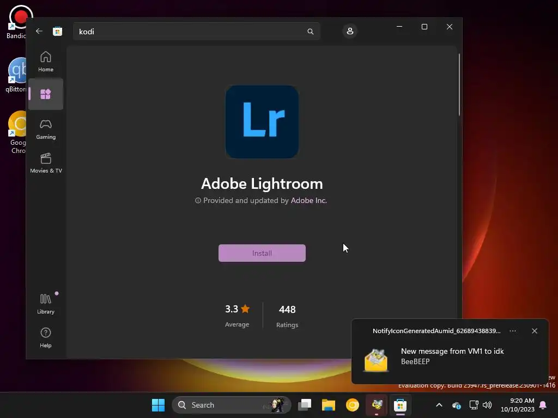558x418 pixels.
Task: Select the Google Chrome desktop shortcut
Action: [x=16, y=132]
